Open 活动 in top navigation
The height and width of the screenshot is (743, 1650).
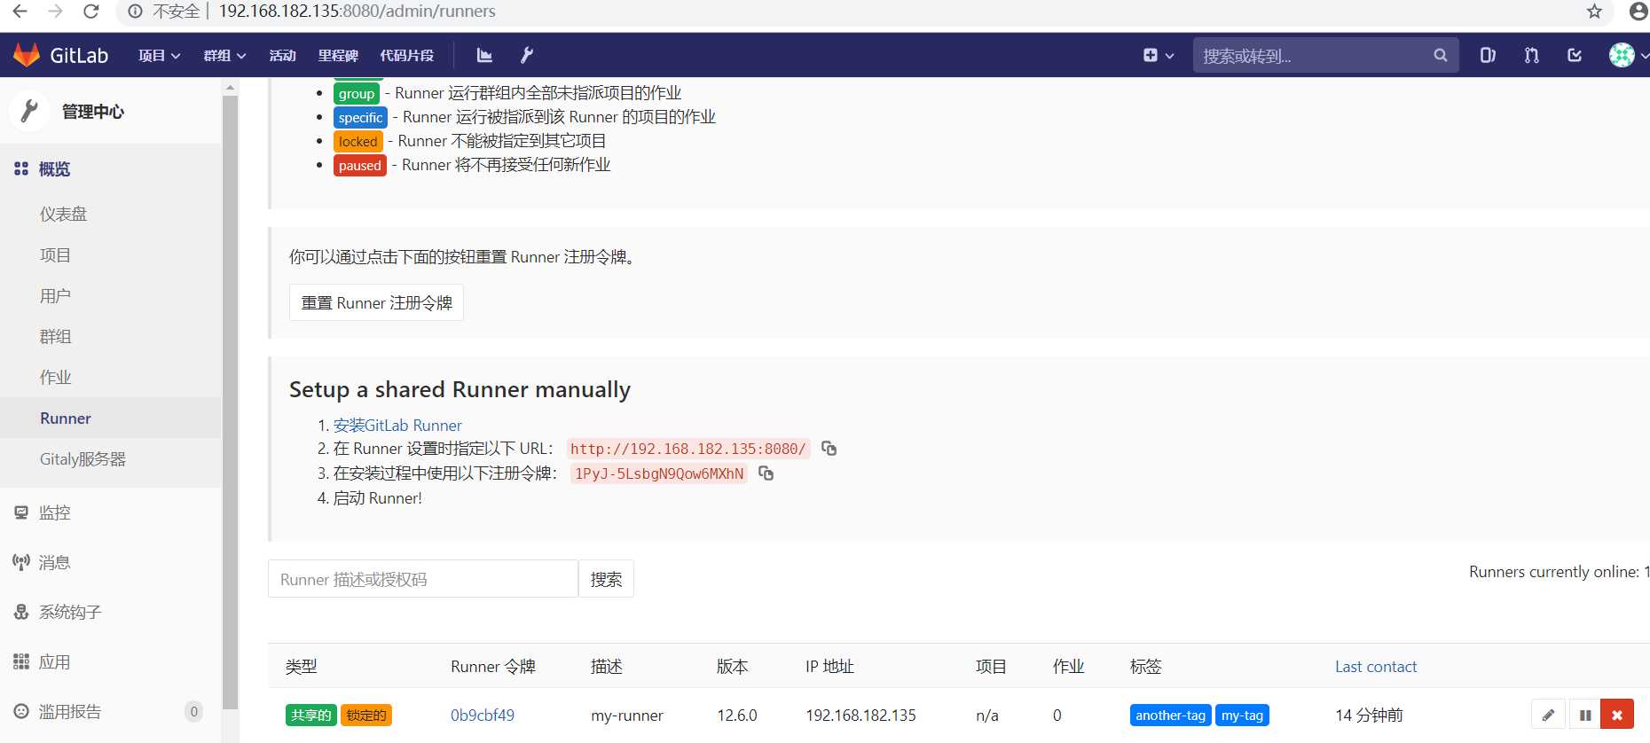(x=282, y=55)
